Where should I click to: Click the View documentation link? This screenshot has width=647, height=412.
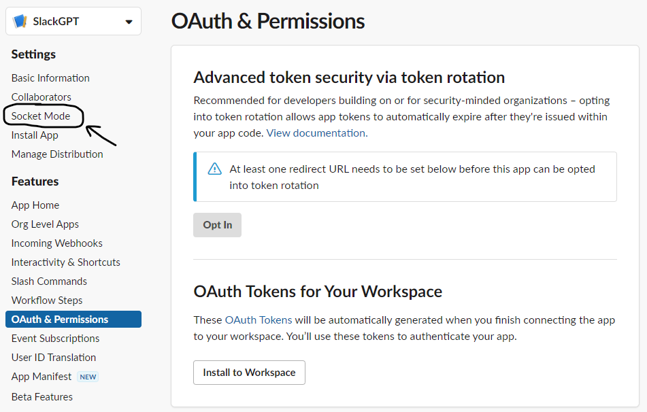coord(316,133)
